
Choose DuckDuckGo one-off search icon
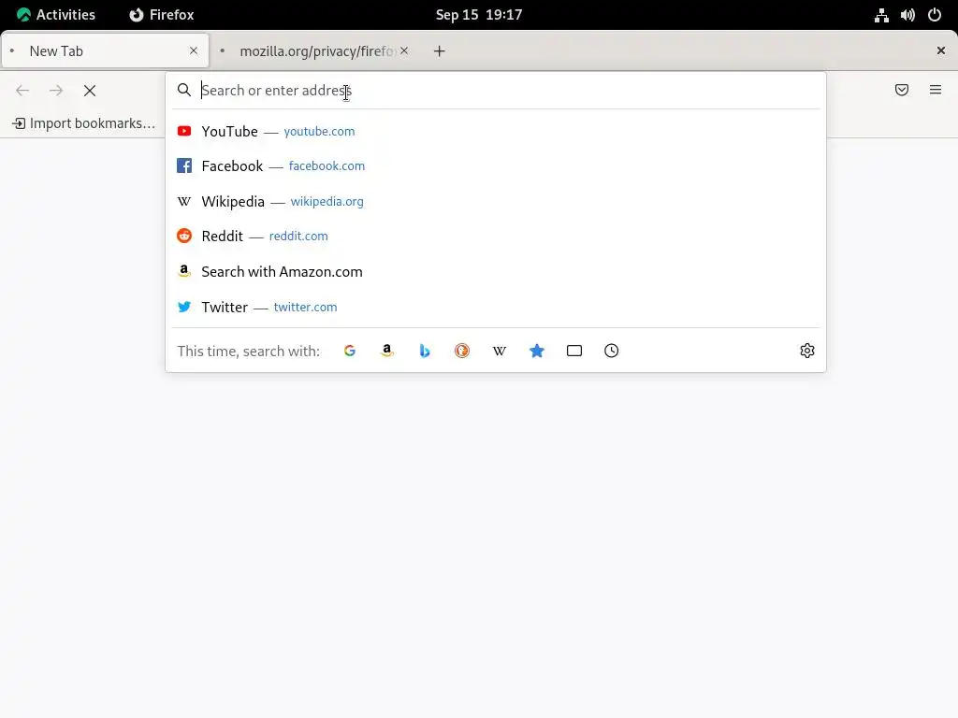(462, 351)
